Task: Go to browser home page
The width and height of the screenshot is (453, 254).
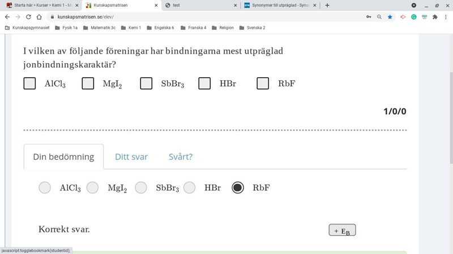Action: (x=39, y=17)
